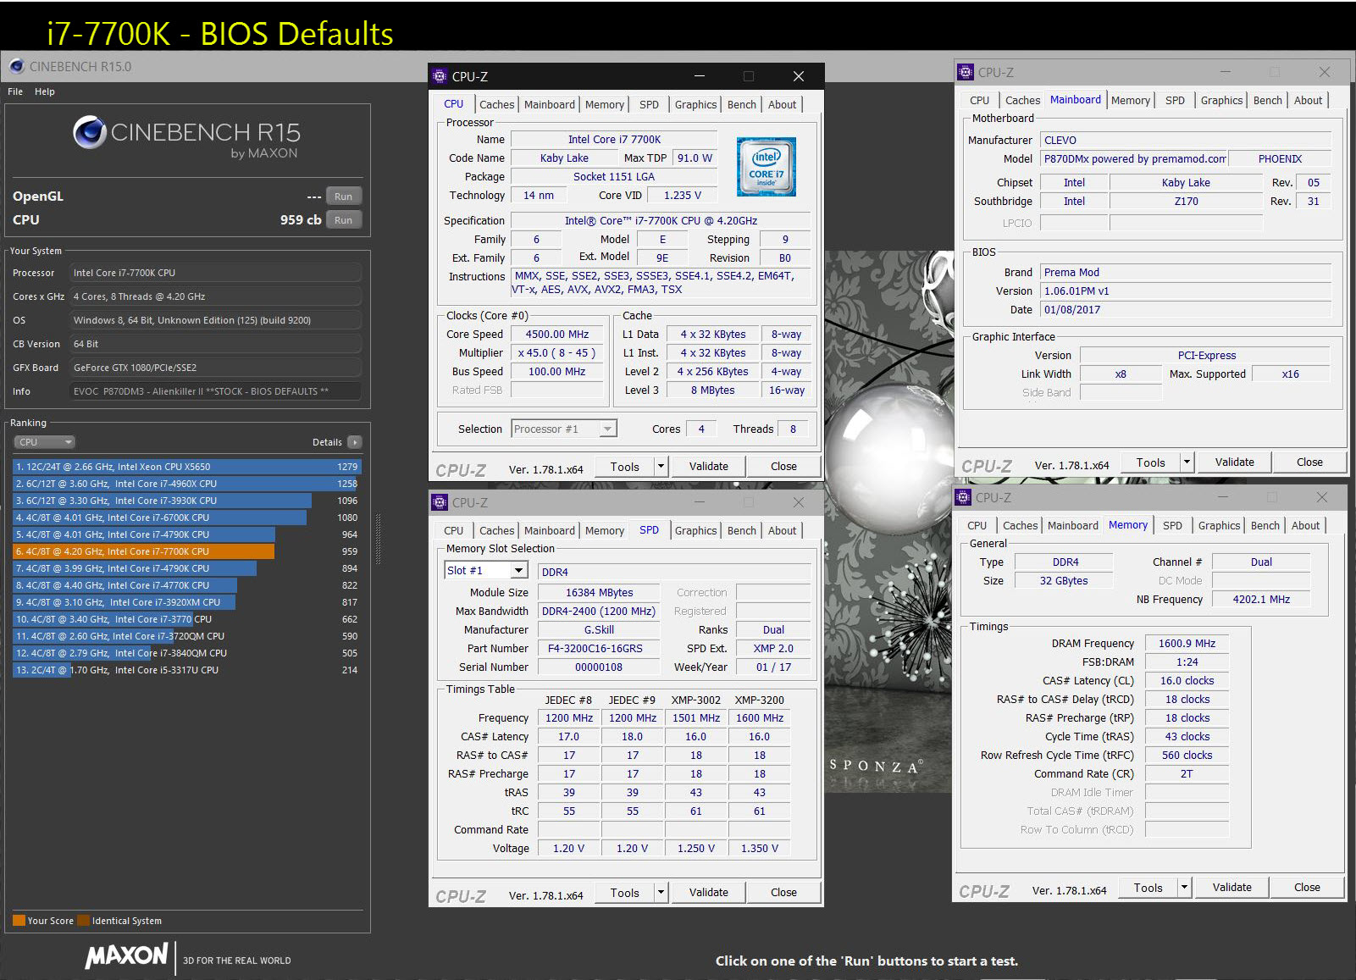This screenshot has width=1356, height=980.
Task: Run the CPU benchmark test
Action: coord(343,220)
